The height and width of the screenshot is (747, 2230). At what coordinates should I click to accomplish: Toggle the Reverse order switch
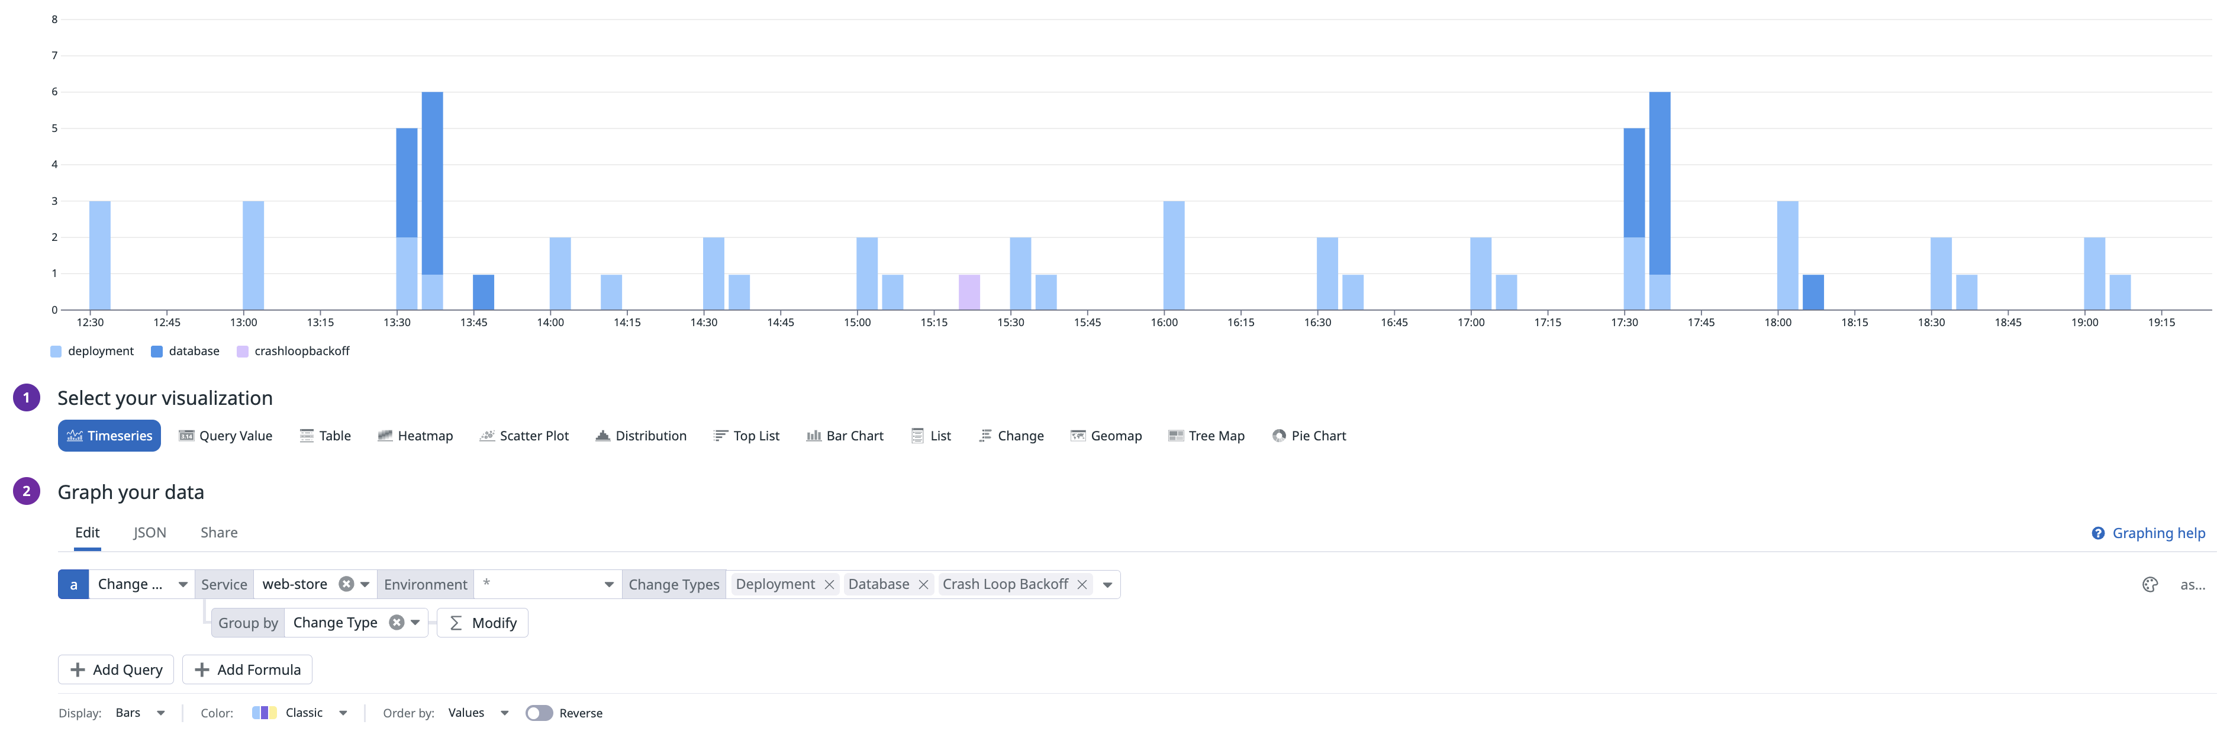pos(539,713)
